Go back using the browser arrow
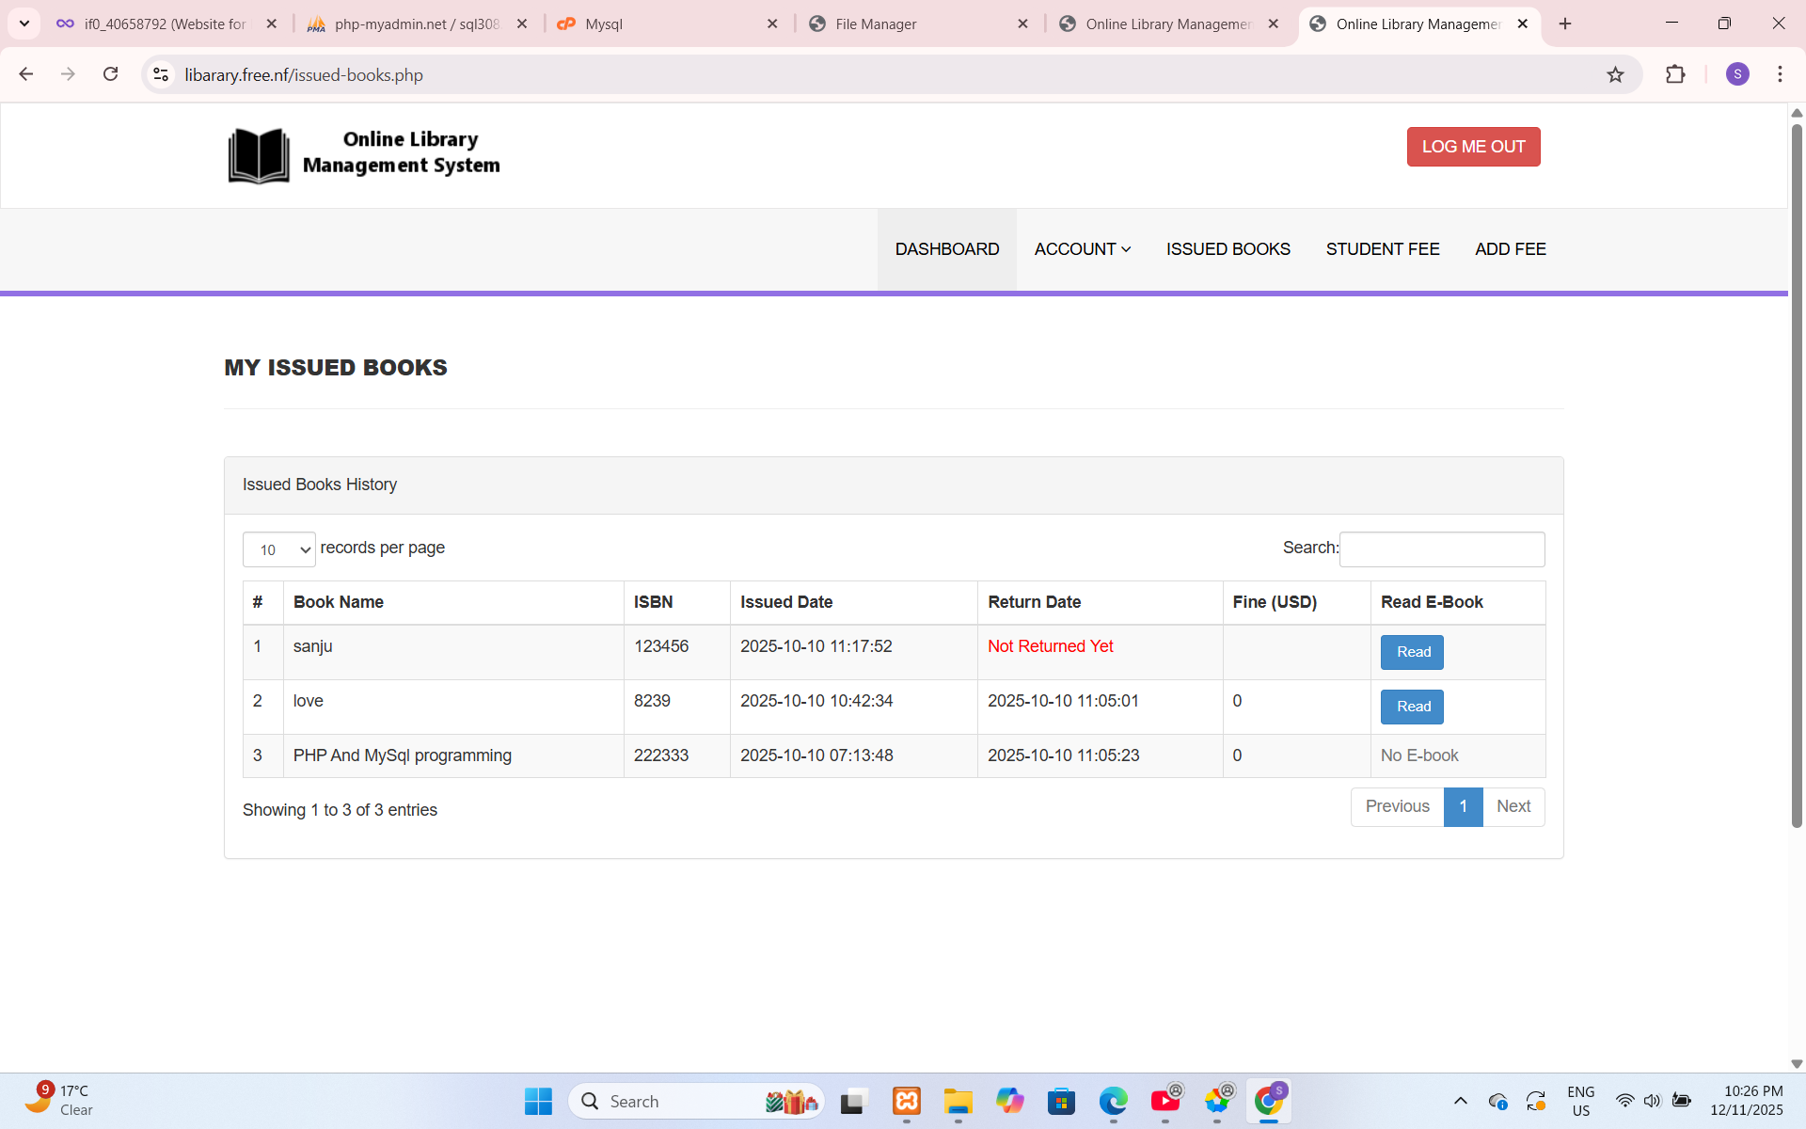The image size is (1806, 1129). pos(26,75)
